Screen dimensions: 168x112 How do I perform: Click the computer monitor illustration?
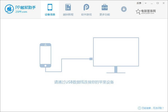point(116,55)
